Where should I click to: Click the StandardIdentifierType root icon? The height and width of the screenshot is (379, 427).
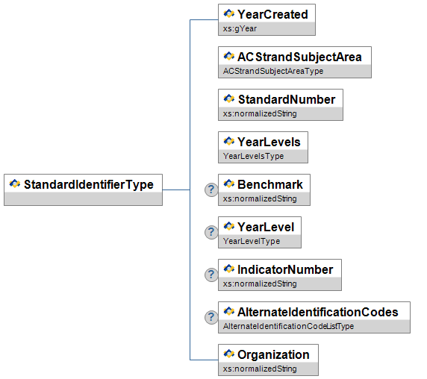(x=15, y=184)
